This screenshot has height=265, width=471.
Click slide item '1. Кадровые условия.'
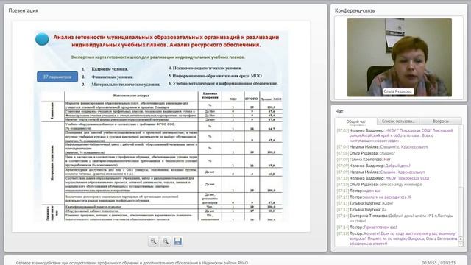click(105, 68)
